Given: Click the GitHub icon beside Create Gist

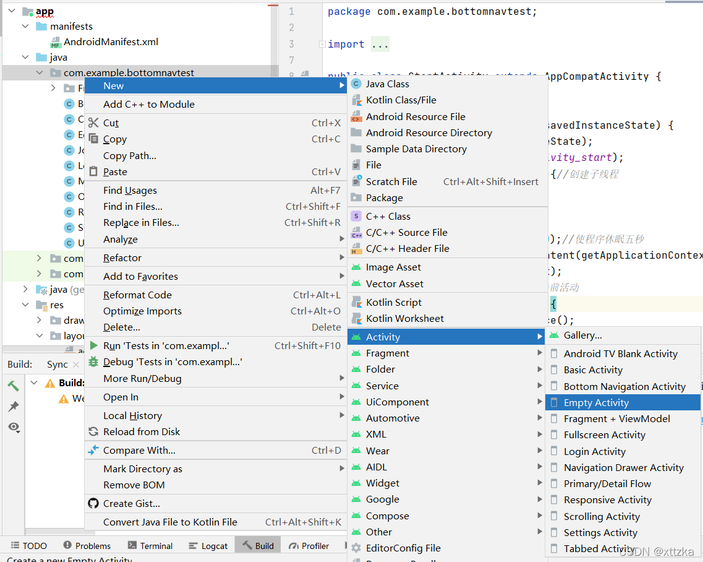Looking at the screenshot, I should tap(93, 503).
